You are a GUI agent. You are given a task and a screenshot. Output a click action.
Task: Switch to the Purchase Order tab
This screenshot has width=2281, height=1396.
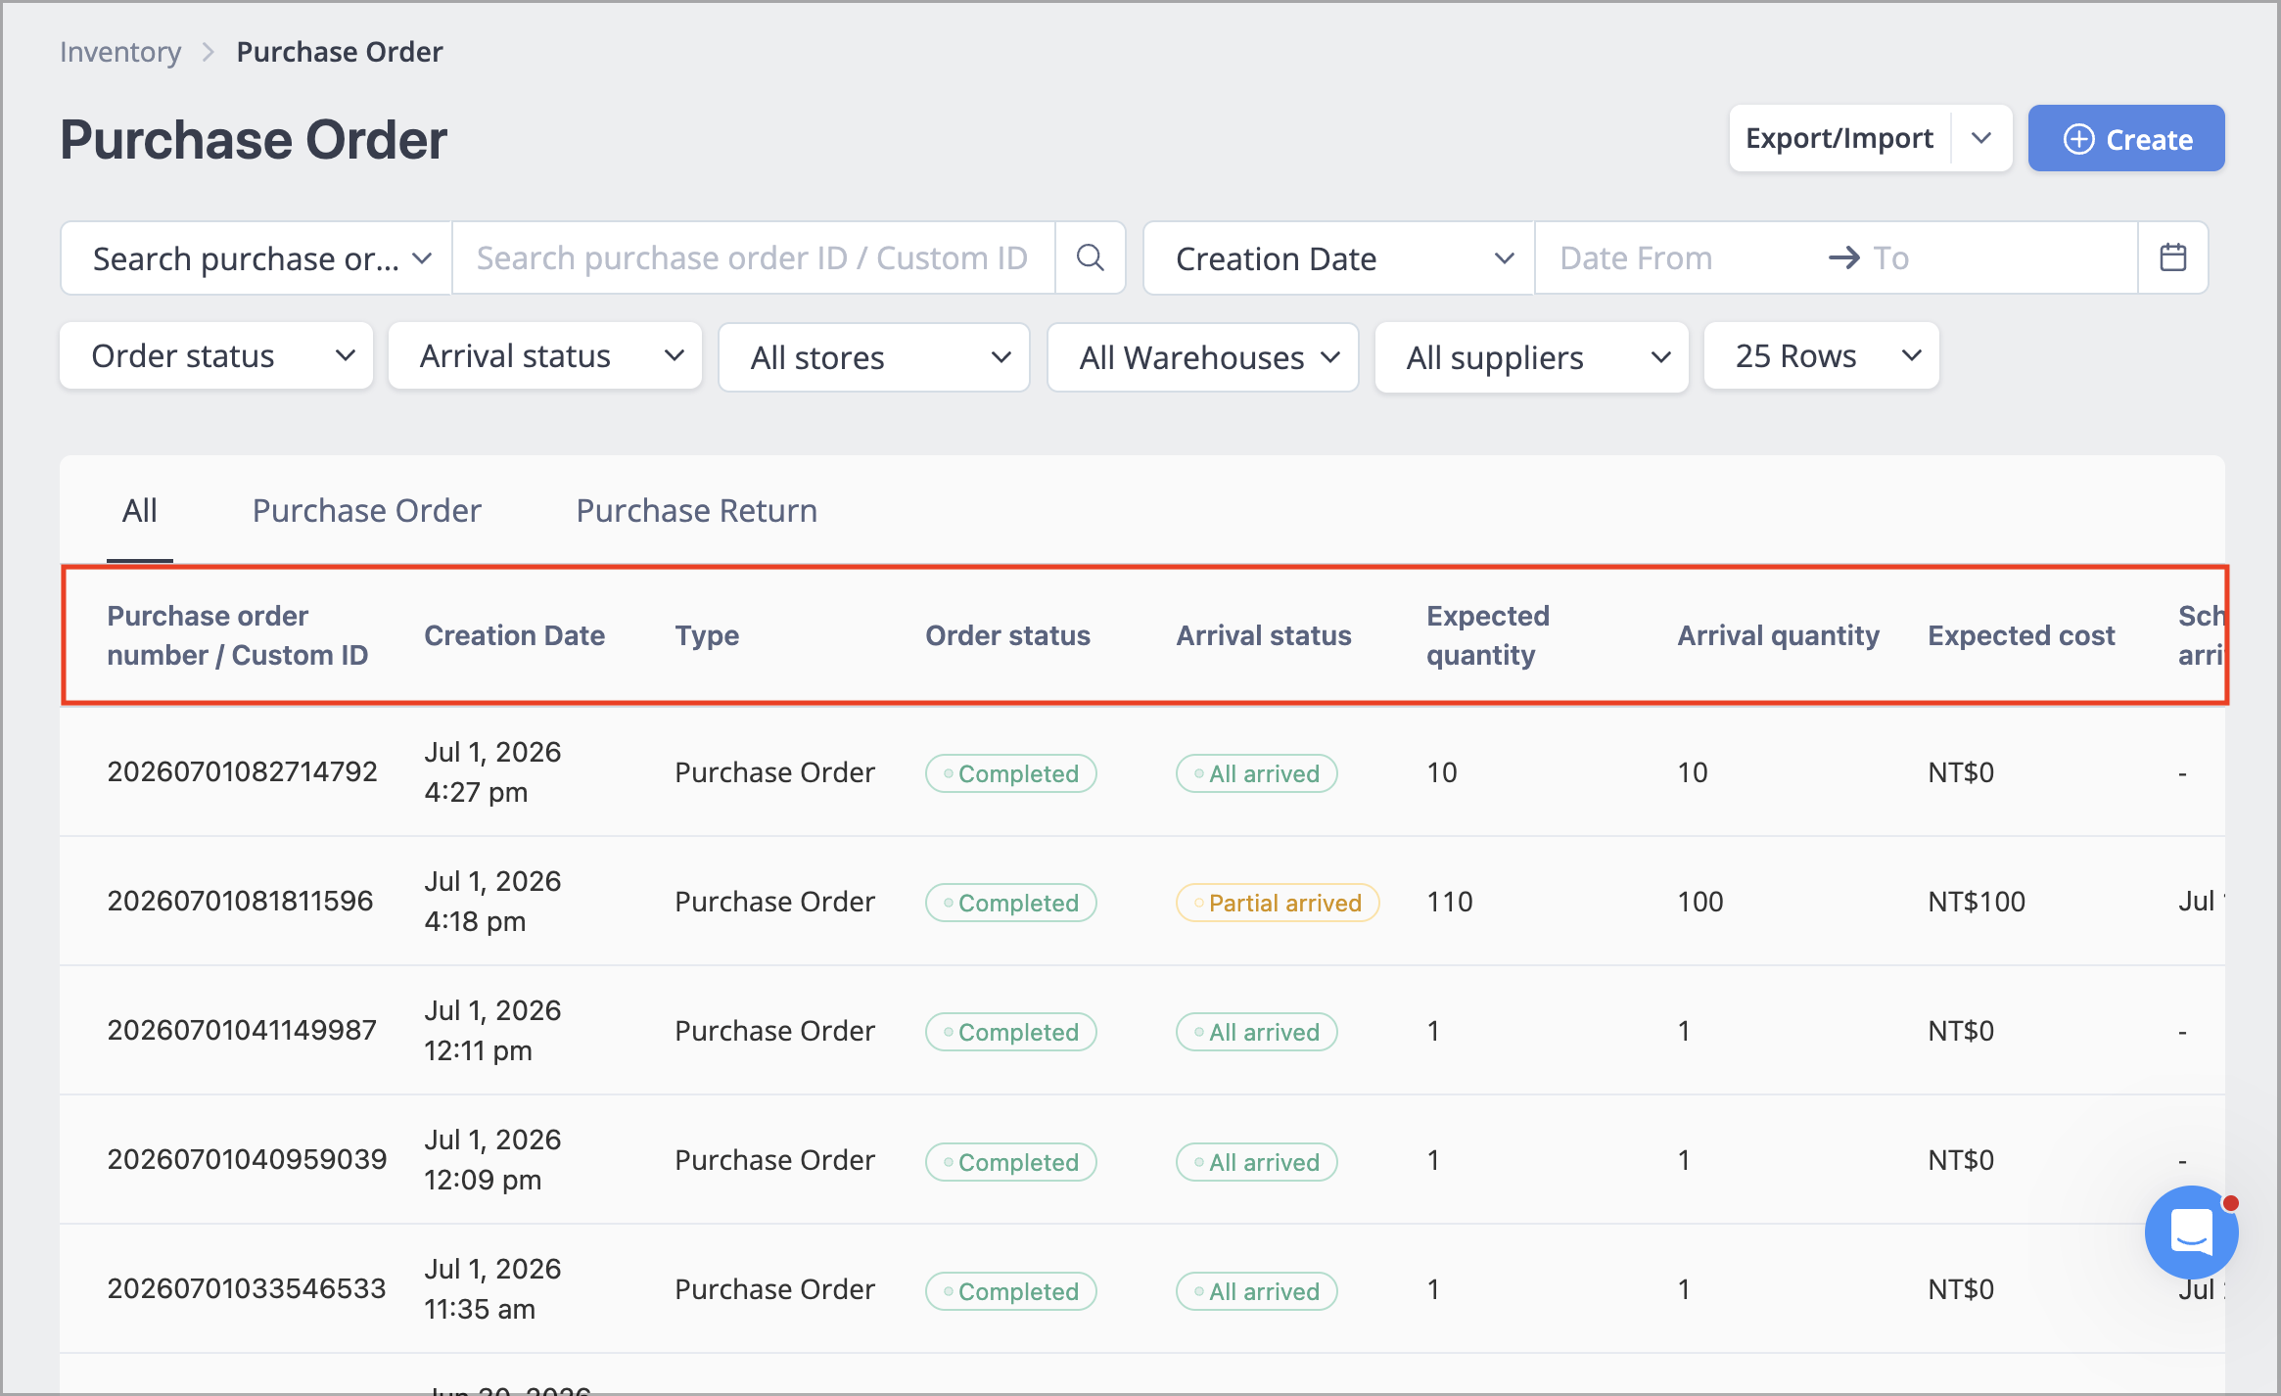coord(367,510)
